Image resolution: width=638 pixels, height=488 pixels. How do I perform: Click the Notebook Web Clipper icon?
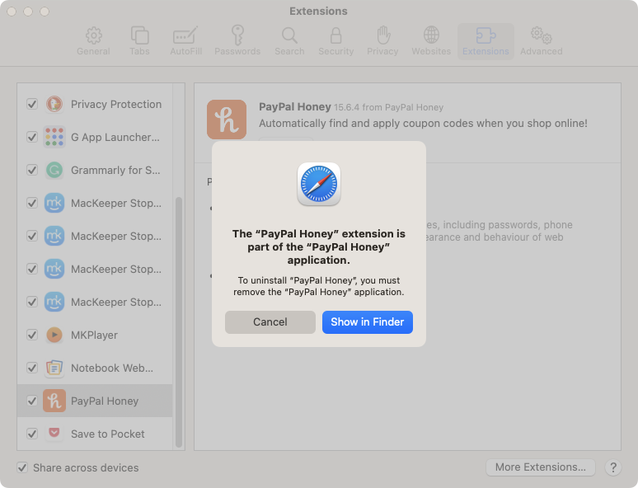pyautogui.click(x=54, y=368)
